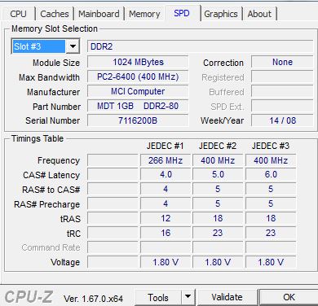
Task: Click the JEDEC #3 tRC value 23
Action: click(271, 233)
